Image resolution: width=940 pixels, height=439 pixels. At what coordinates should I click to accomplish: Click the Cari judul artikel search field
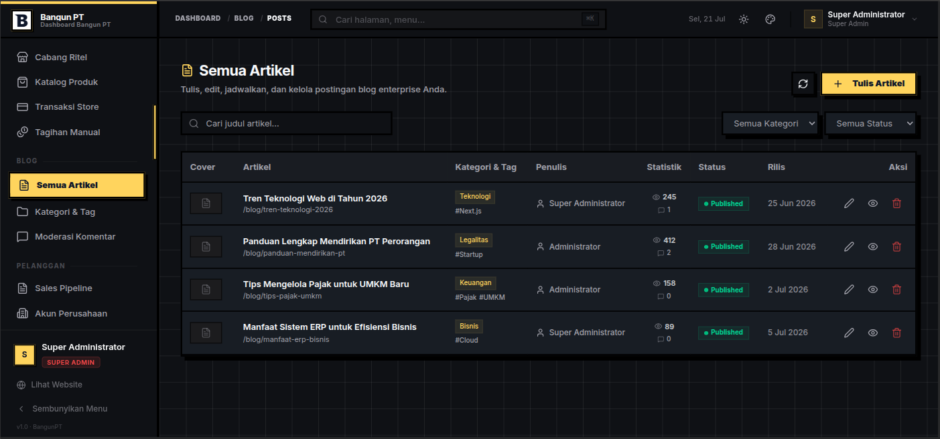coord(286,124)
